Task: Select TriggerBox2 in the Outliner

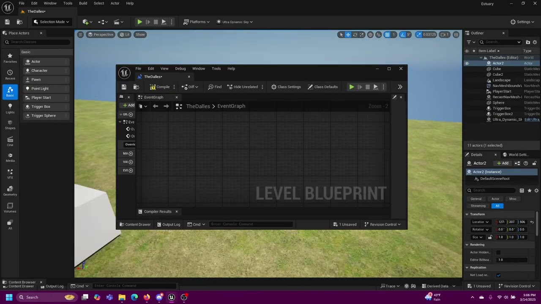Action: (503, 114)
